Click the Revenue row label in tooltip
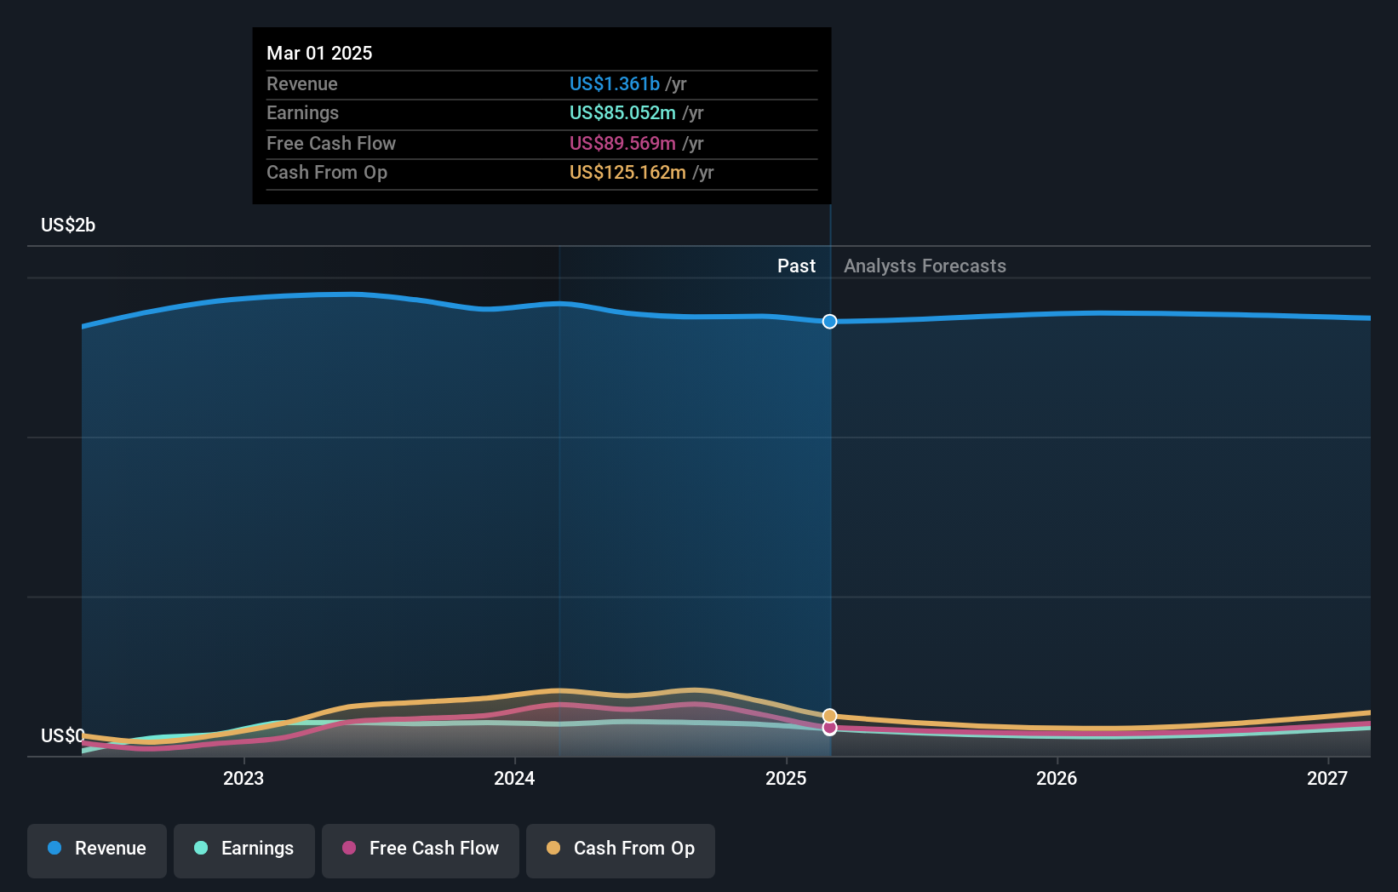Image resolution: width=1398 pixels, height=892 pixels. 302,84
